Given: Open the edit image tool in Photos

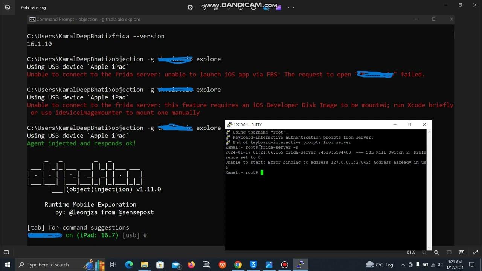Looking at the screenshot, I should click(x=191, y=7).
